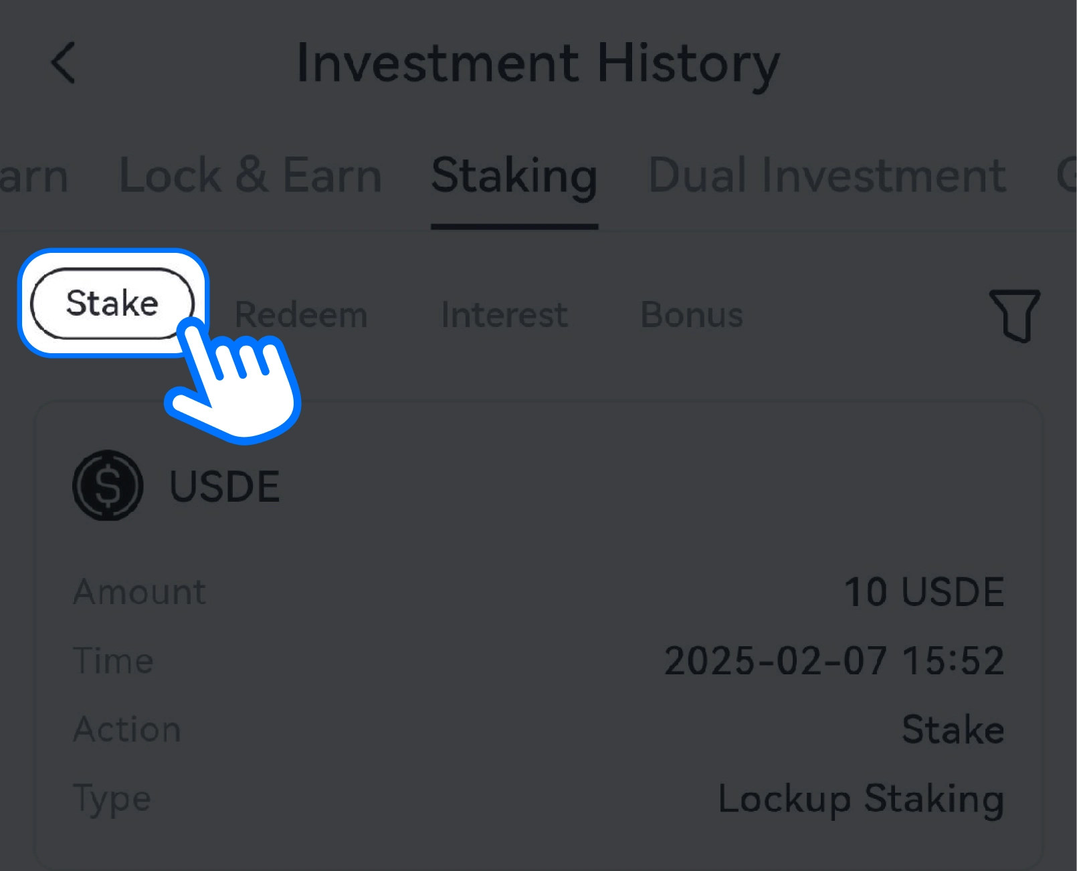Open the filter funnel icon
Screen dimensions: 1077x871
click(x=1014, y=316)
